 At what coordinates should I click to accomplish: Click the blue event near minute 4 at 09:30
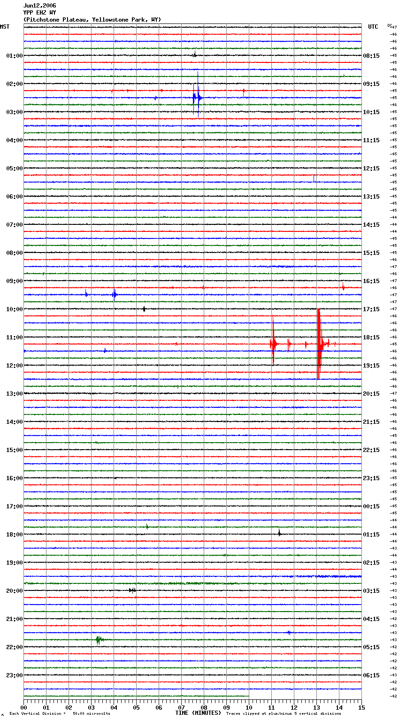tap(114, 295)
